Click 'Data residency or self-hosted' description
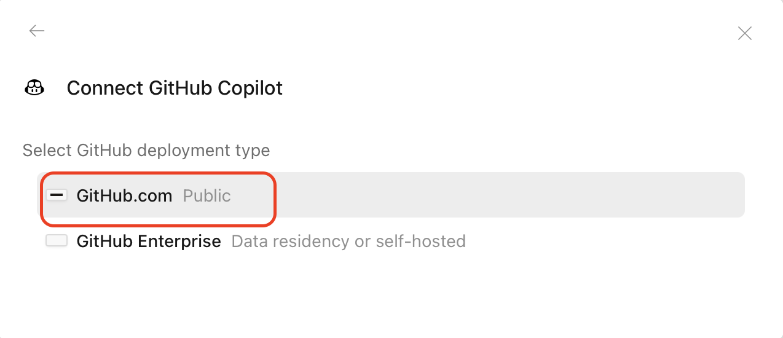783x338 pixels. (x=348, y=241)
